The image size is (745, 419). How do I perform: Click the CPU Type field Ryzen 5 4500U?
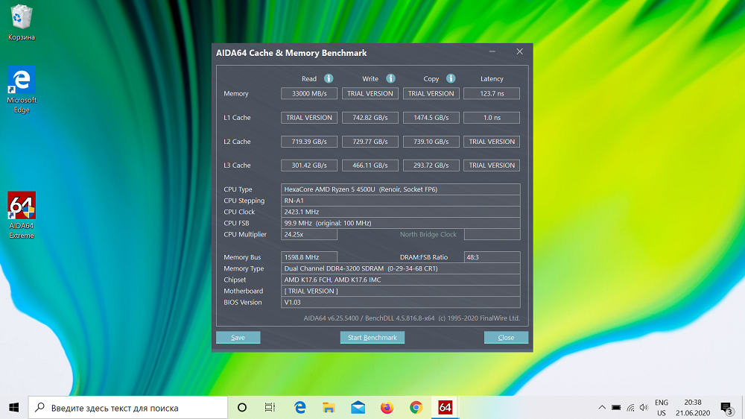point(401,189)
